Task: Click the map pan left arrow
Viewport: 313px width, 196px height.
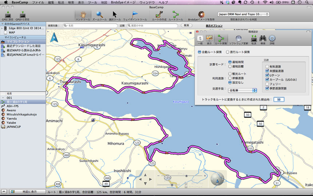Action: [140, 179]
